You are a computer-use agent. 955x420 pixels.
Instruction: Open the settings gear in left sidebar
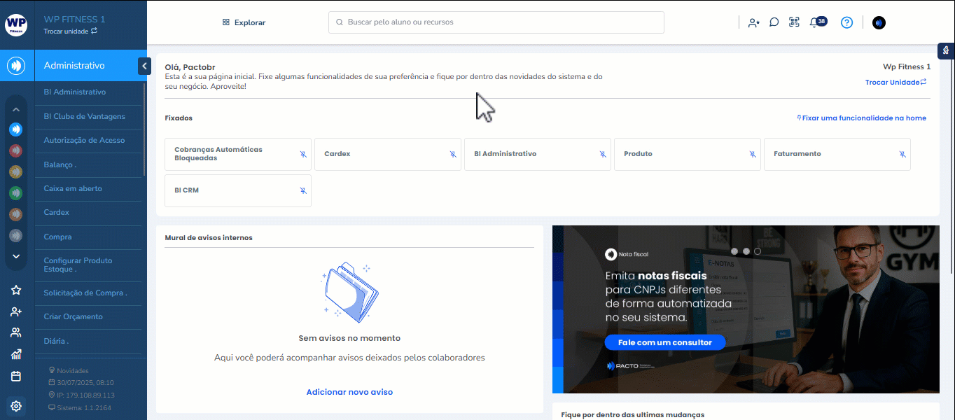tap(16, 406)
